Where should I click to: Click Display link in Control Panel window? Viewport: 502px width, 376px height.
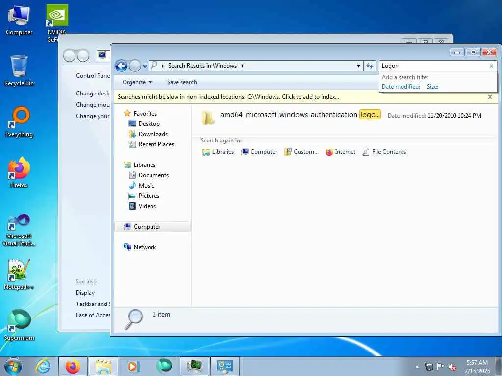[x=85, y=293]
